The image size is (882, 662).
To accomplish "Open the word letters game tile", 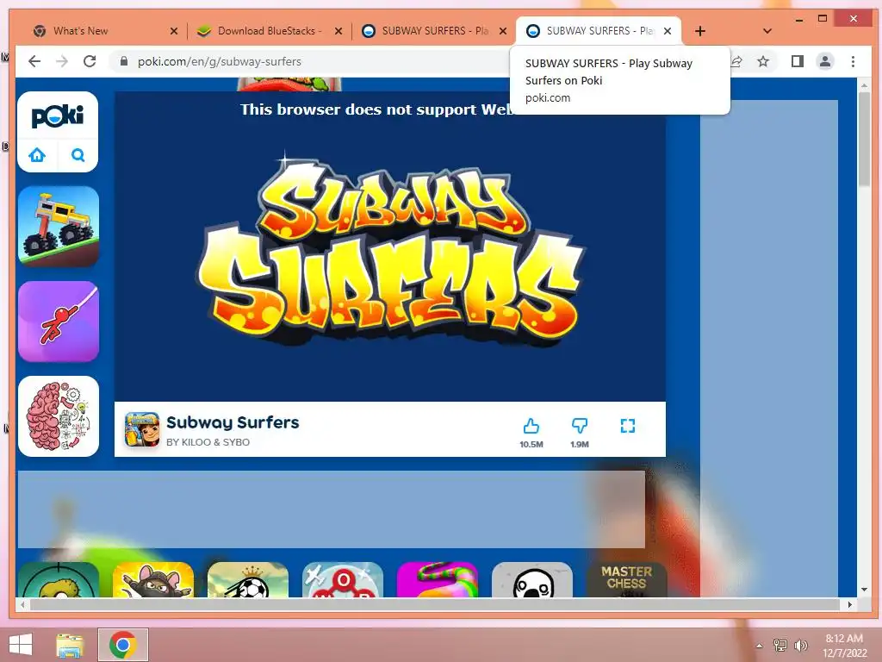I will click(x=343, y=579).
